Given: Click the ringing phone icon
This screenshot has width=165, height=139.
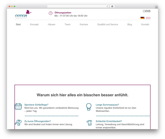Looking at the screenshot, I should click(x=89, y=123).
